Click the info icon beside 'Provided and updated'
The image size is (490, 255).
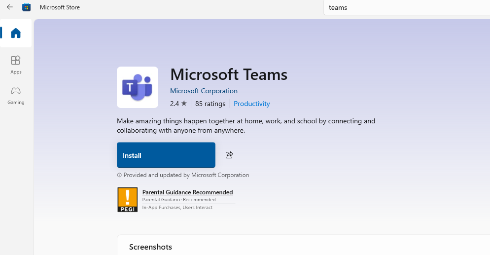pos(119,175)
